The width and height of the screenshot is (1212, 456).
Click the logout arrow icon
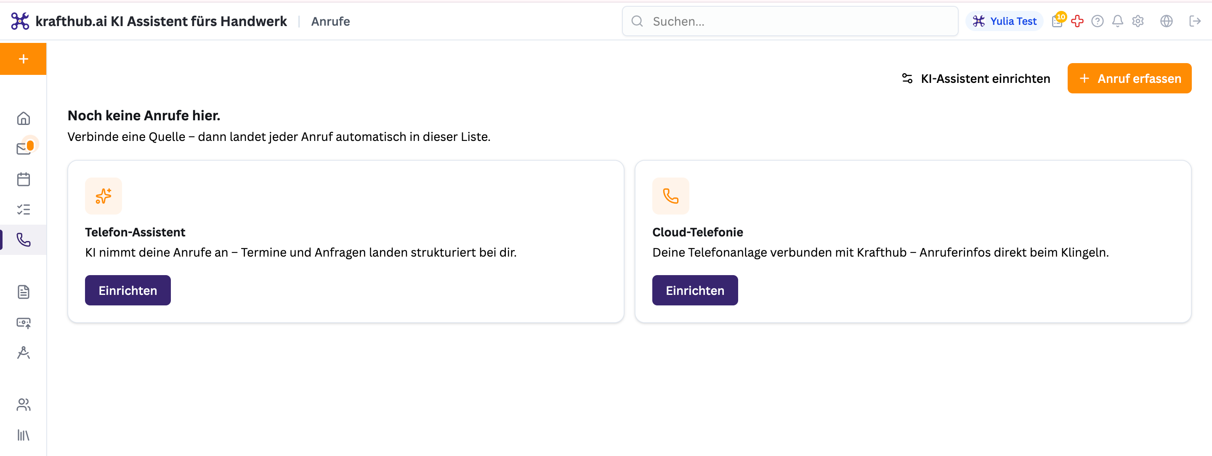tap(1195, 21)
